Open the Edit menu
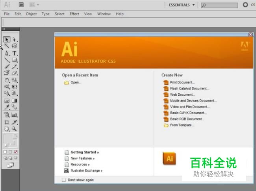256x191 pixels. 18,14
